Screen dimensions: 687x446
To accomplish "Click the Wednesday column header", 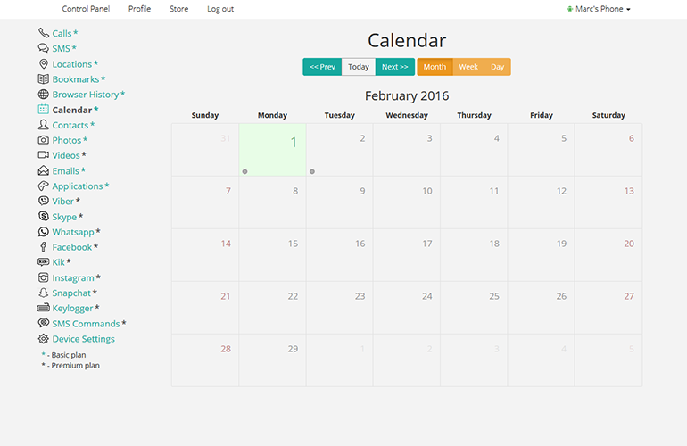I will pyautogui.click(x=407, y=115).
